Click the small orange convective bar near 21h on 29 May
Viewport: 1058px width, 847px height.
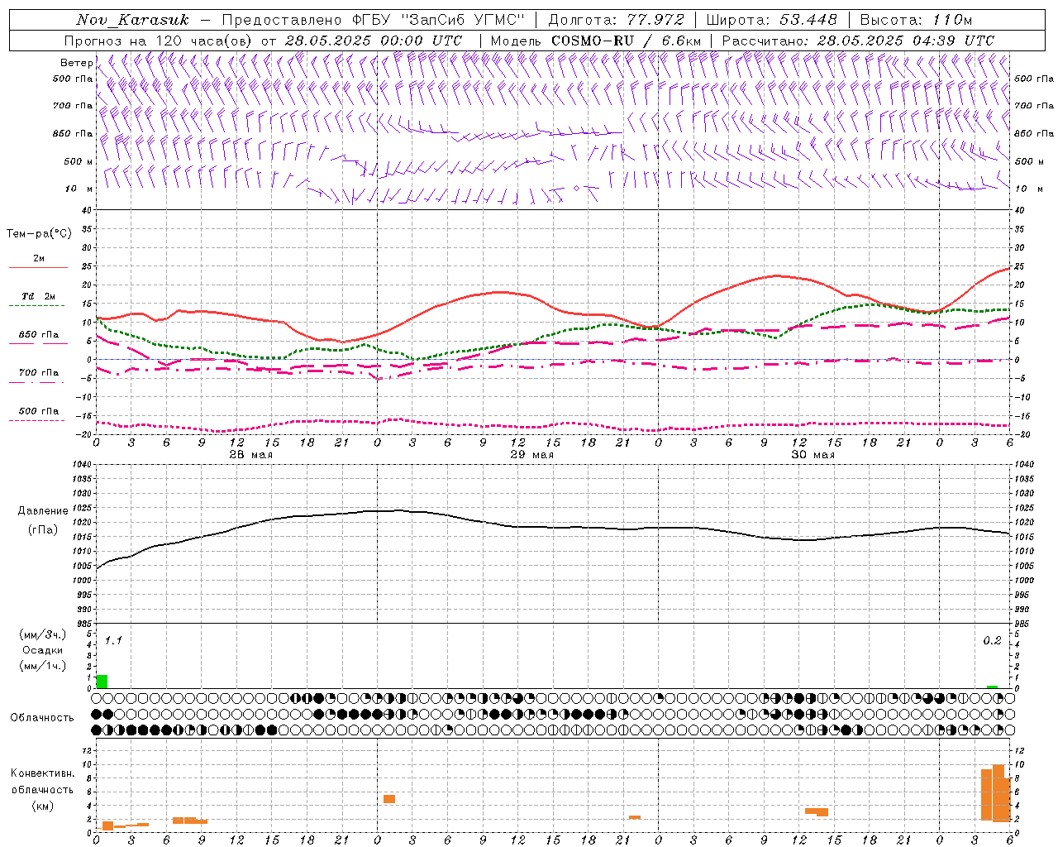(635, 817)
